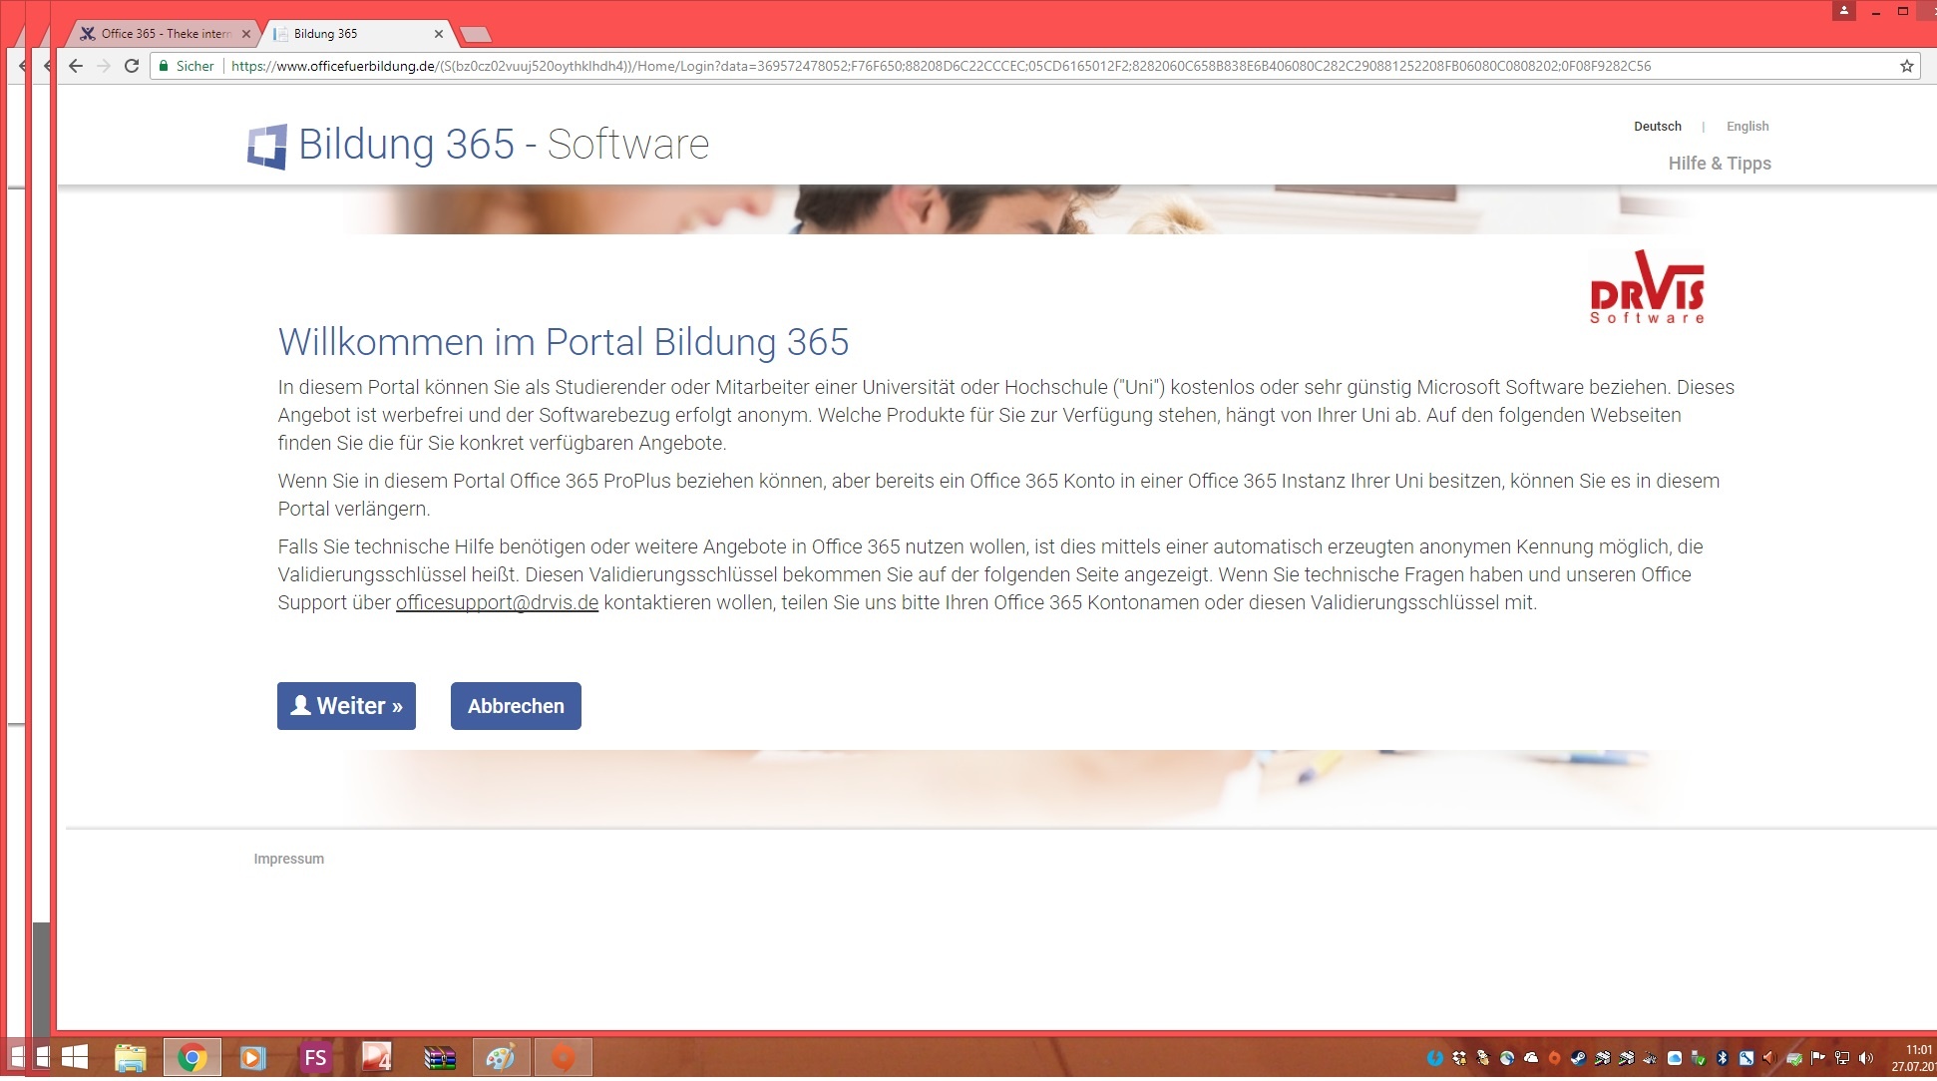The height and width of the screenshot is (1081, 1937).
Task: Open File Explorer from the taskbar
Action: click(x=130, y=1057)
